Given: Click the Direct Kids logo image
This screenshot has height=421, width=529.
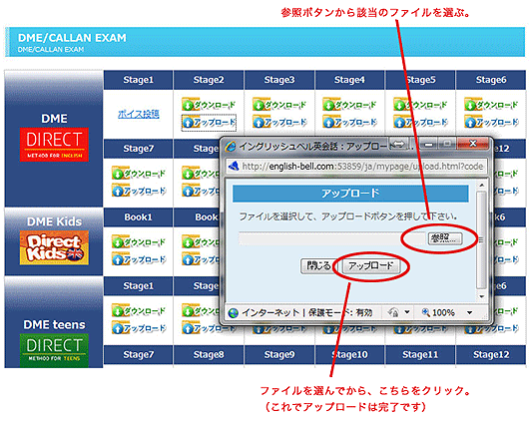Looking at the screenshot, I should tap(54, 247).
